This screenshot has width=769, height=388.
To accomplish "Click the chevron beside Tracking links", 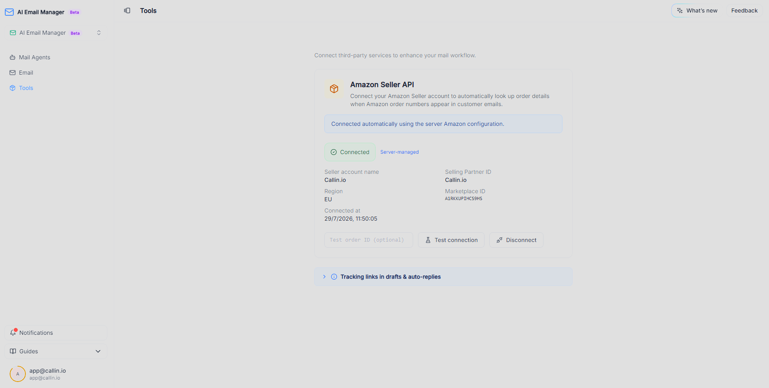I will click(324, 277).
